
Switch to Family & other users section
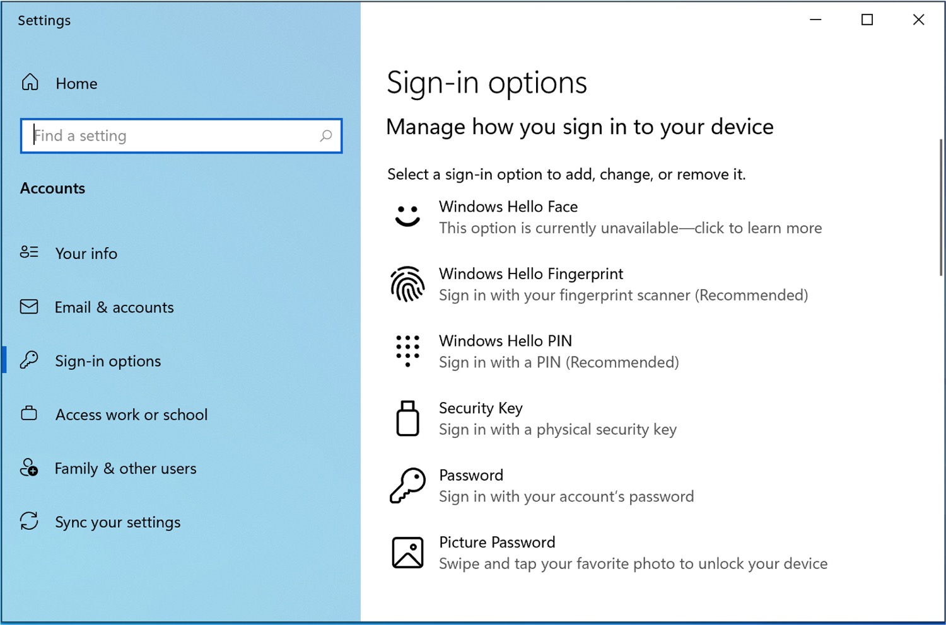coord(126,468)
